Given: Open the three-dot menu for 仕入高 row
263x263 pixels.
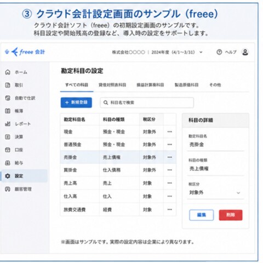Looking at the screenshot, I should pos(170,196).
